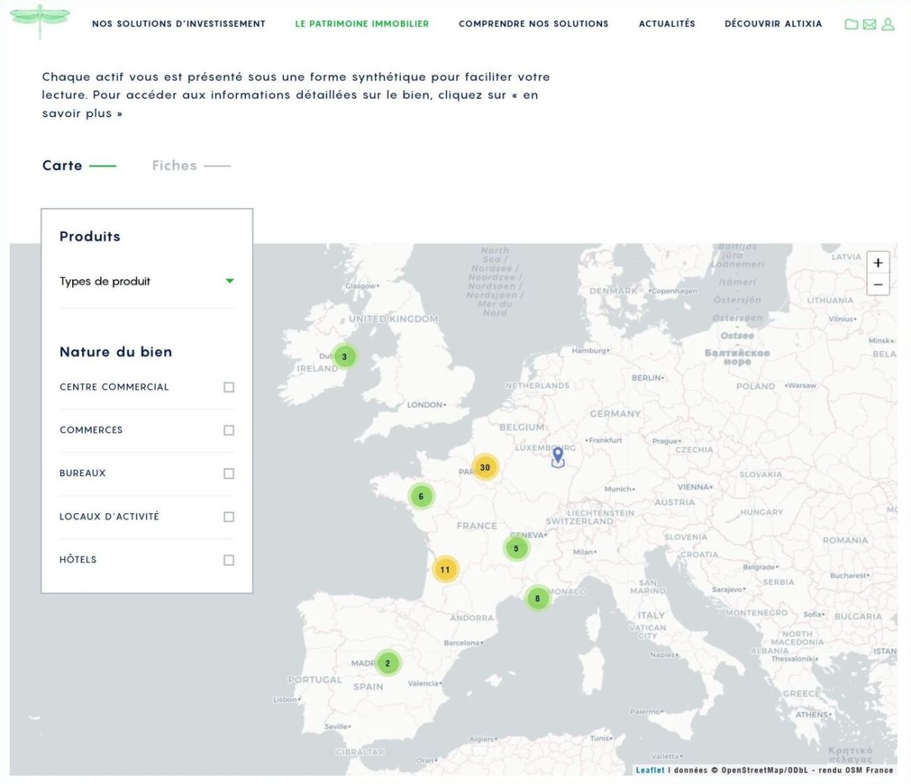Click the zoom-in plus control on the map
This screenshot has height=784, width=911.
[x=878, y=263]
